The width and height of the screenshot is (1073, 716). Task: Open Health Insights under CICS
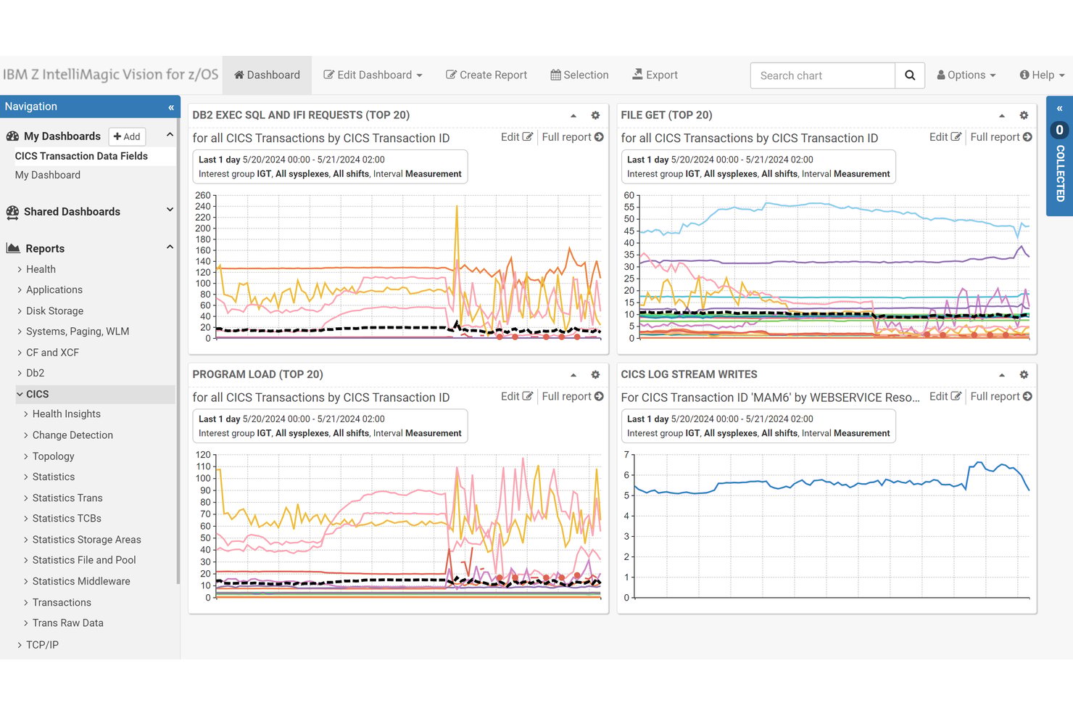pos(66,414)
